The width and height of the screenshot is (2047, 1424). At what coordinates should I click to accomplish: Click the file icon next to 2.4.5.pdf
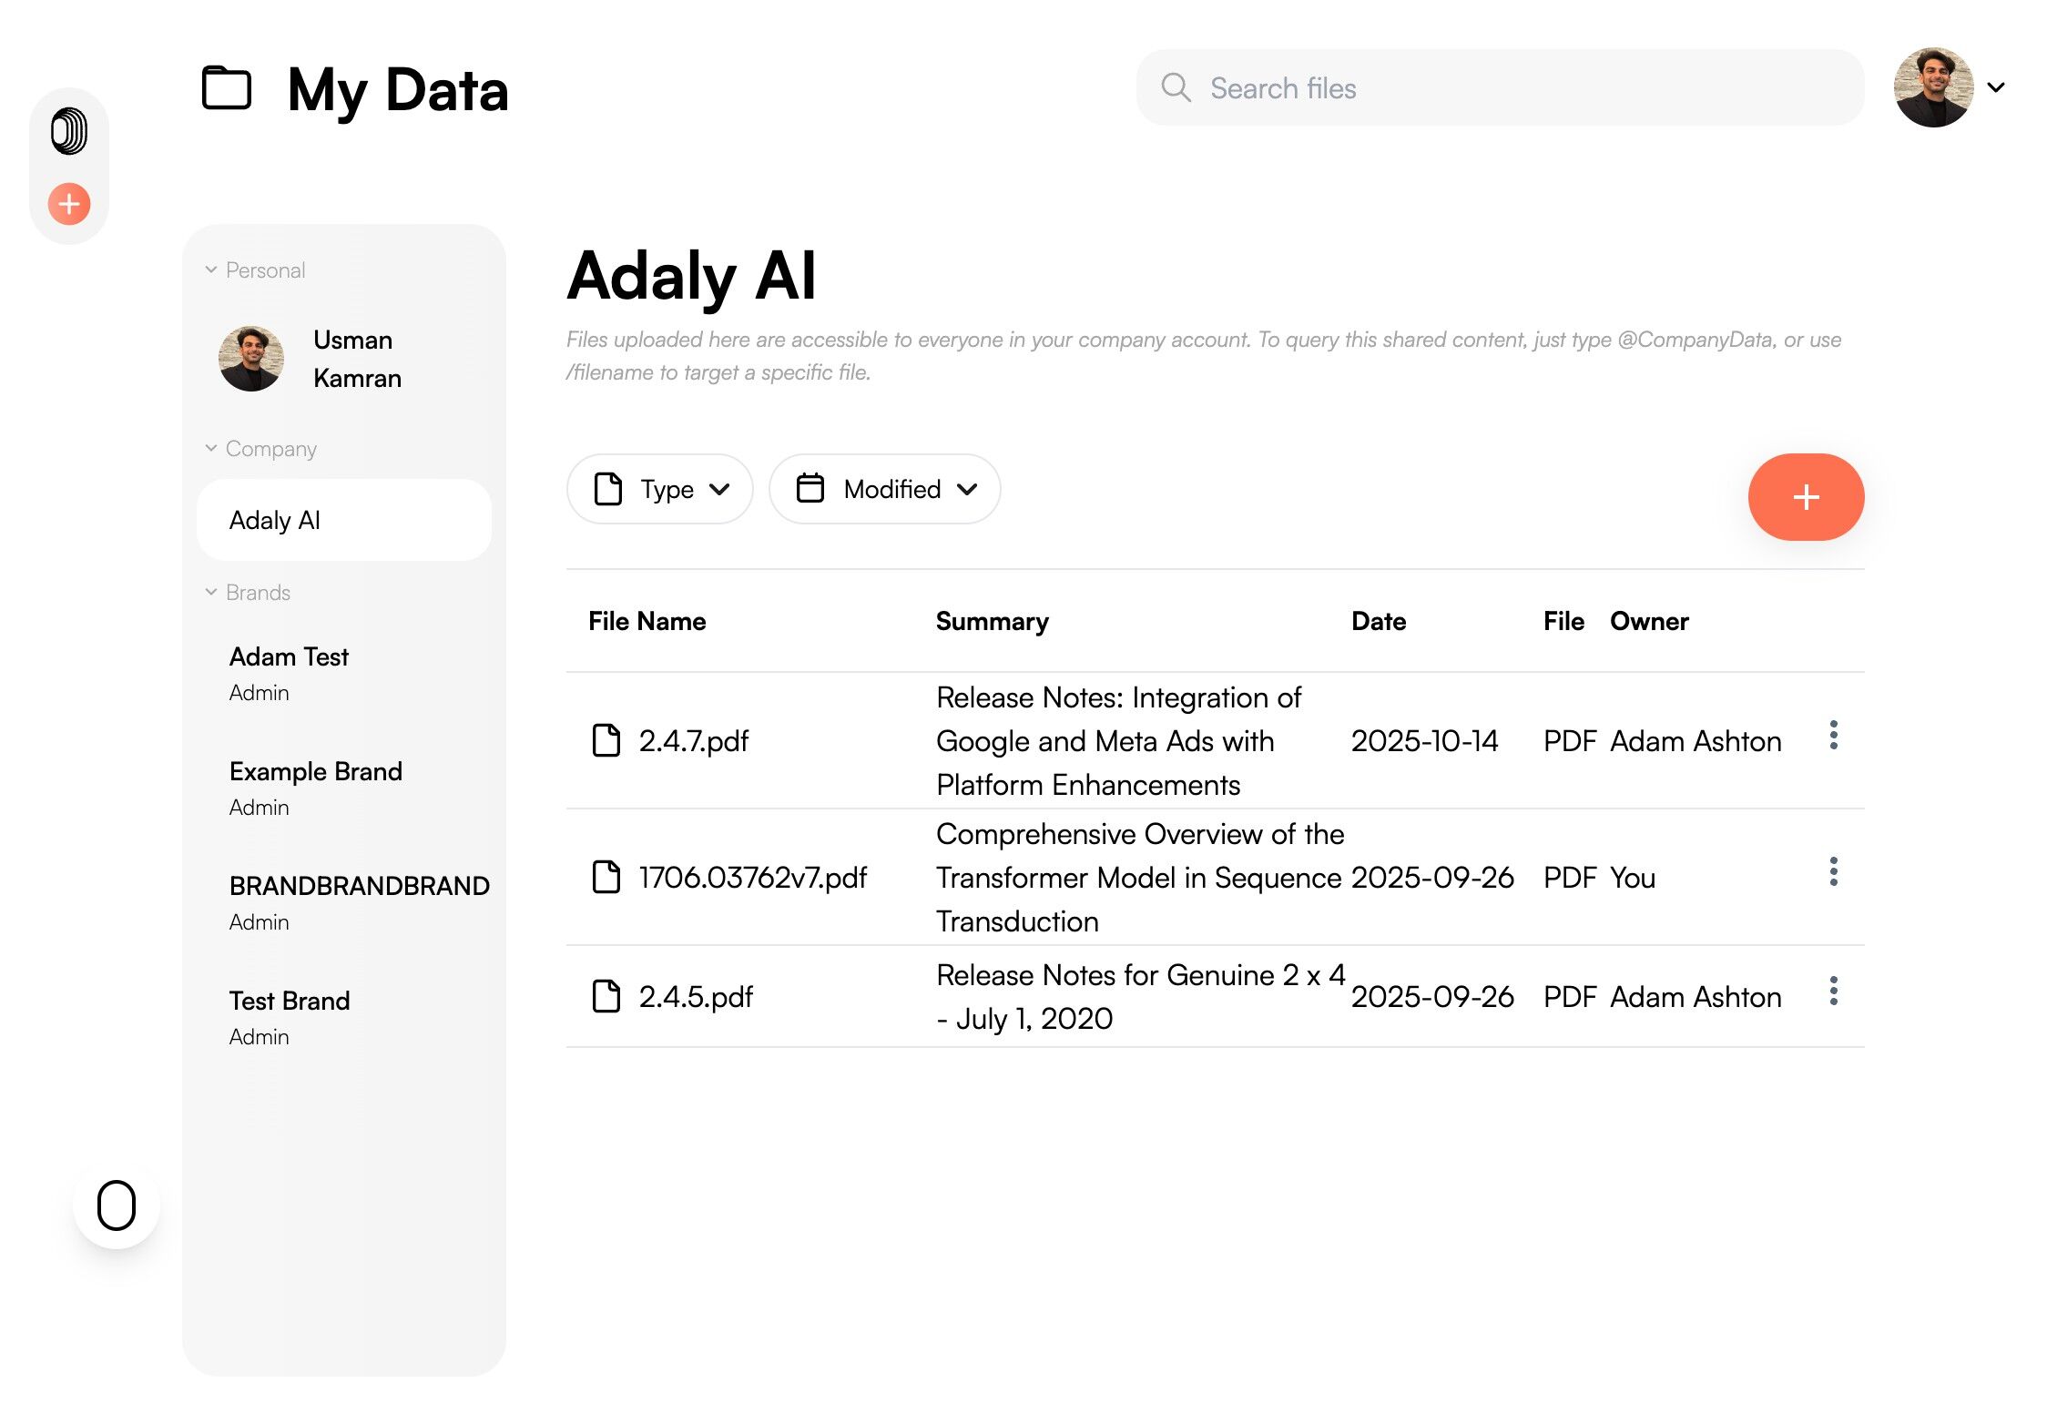pos(606,996)
